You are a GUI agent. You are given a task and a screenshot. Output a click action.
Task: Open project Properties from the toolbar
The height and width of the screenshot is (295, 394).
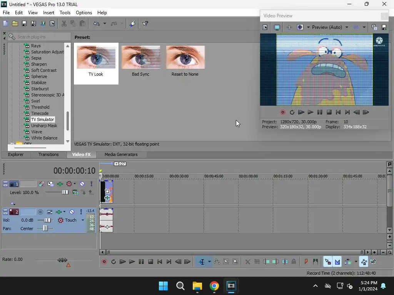tap(52, 23)
